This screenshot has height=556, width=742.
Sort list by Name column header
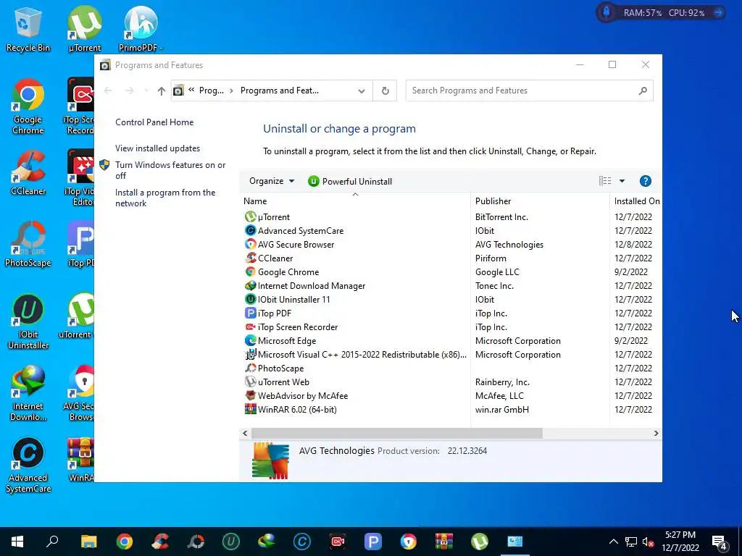(355, 201)
